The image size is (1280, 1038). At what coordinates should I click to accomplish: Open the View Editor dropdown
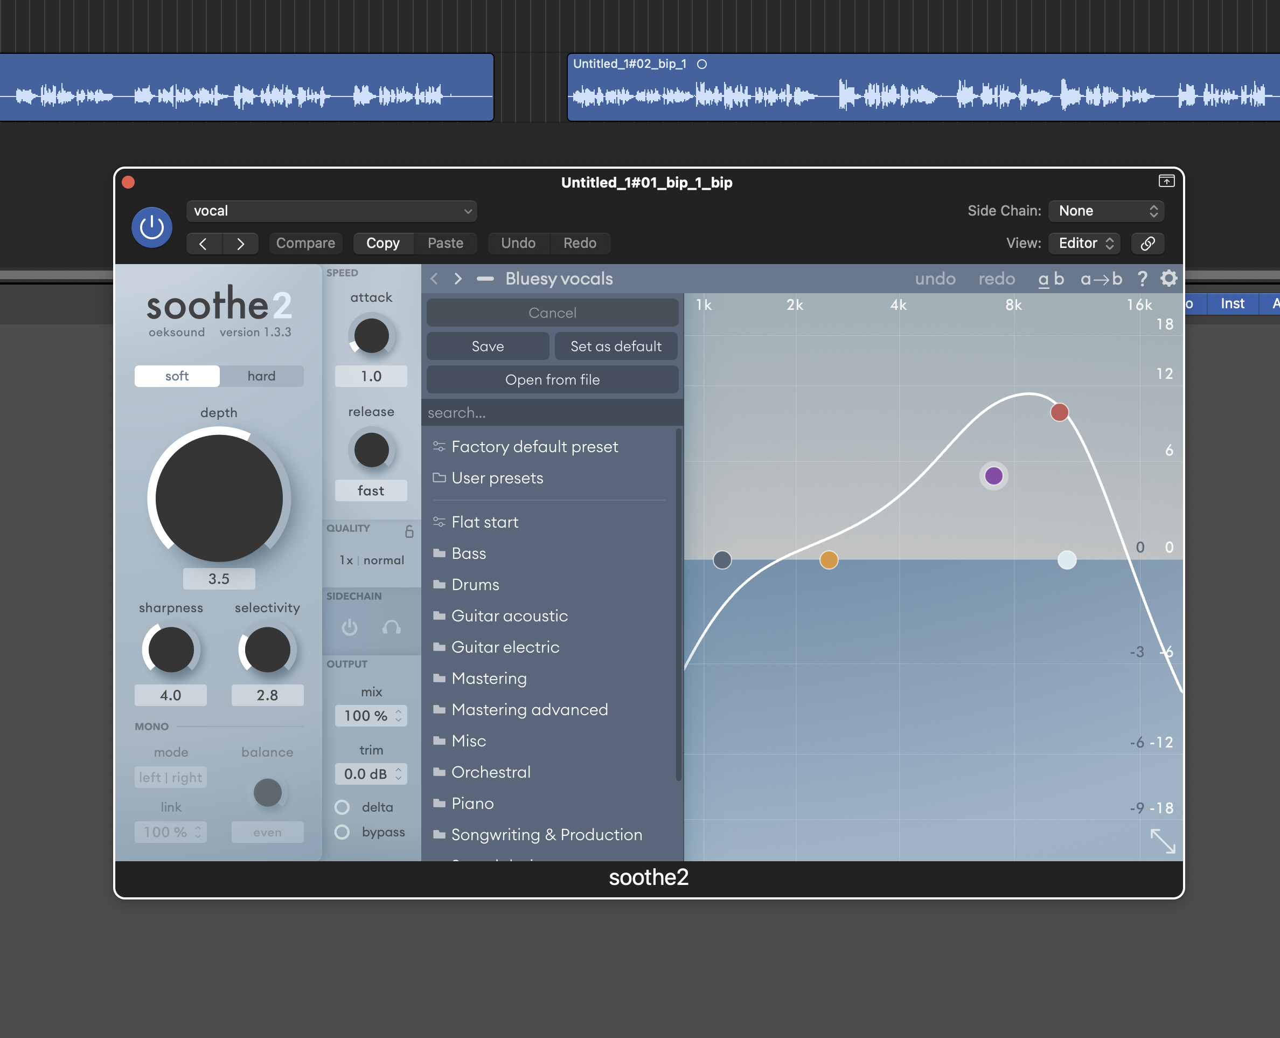(x=1084, y=244)
